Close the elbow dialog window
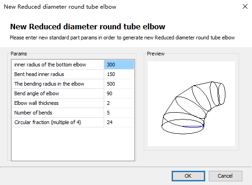The image size is (252, 185). [245, 6]
